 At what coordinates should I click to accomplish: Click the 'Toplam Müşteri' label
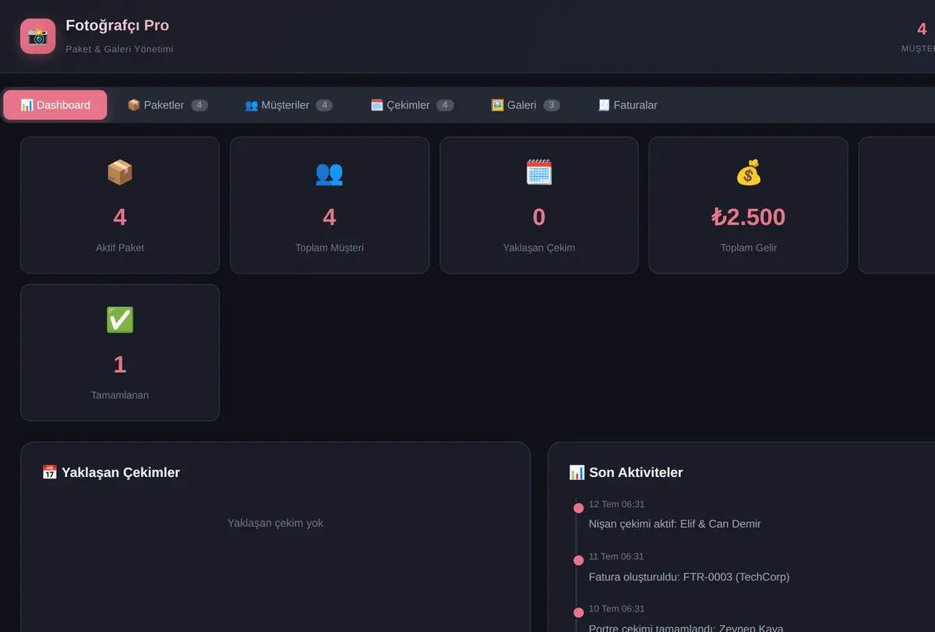coord(330,248)
